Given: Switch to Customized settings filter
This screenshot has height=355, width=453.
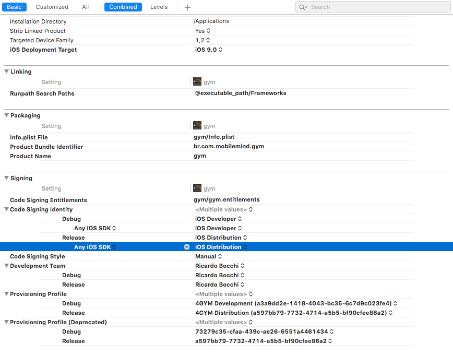Looking at the screenshot, I should click(x=52, y=7).
